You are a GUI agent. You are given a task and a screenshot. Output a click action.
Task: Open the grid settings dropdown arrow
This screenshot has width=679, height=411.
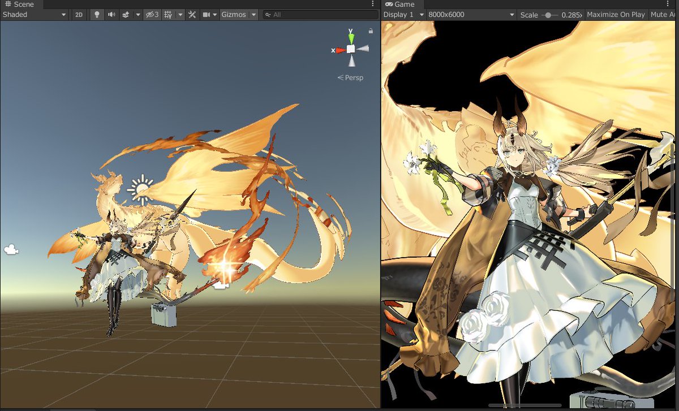(x=180, y=15)
